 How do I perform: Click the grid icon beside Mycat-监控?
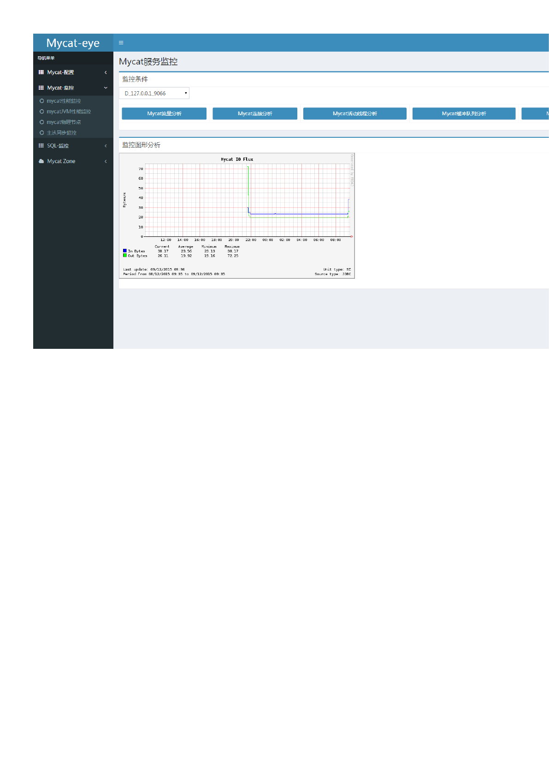[x=41, y=88]
